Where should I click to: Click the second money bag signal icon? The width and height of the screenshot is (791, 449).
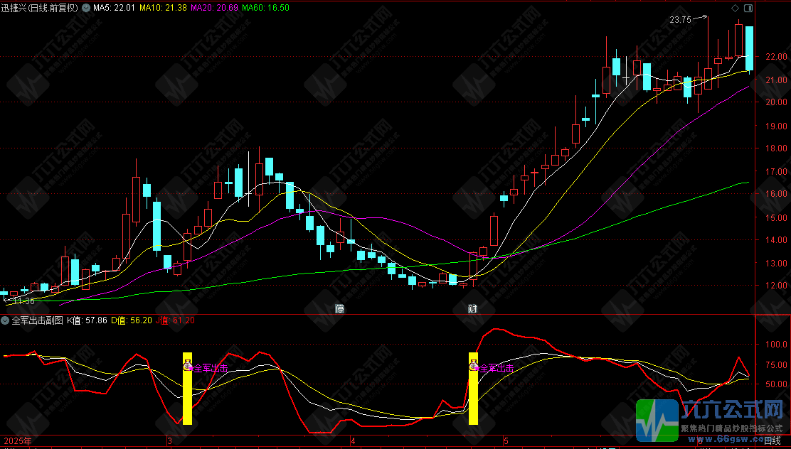tap(473, 365)
